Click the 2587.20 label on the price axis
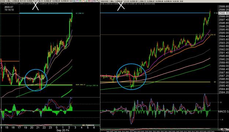Viewport: 229px width, 132px height. [x=224, y=76]
